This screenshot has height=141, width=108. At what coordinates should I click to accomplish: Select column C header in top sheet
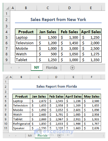[x=48, y=8]
